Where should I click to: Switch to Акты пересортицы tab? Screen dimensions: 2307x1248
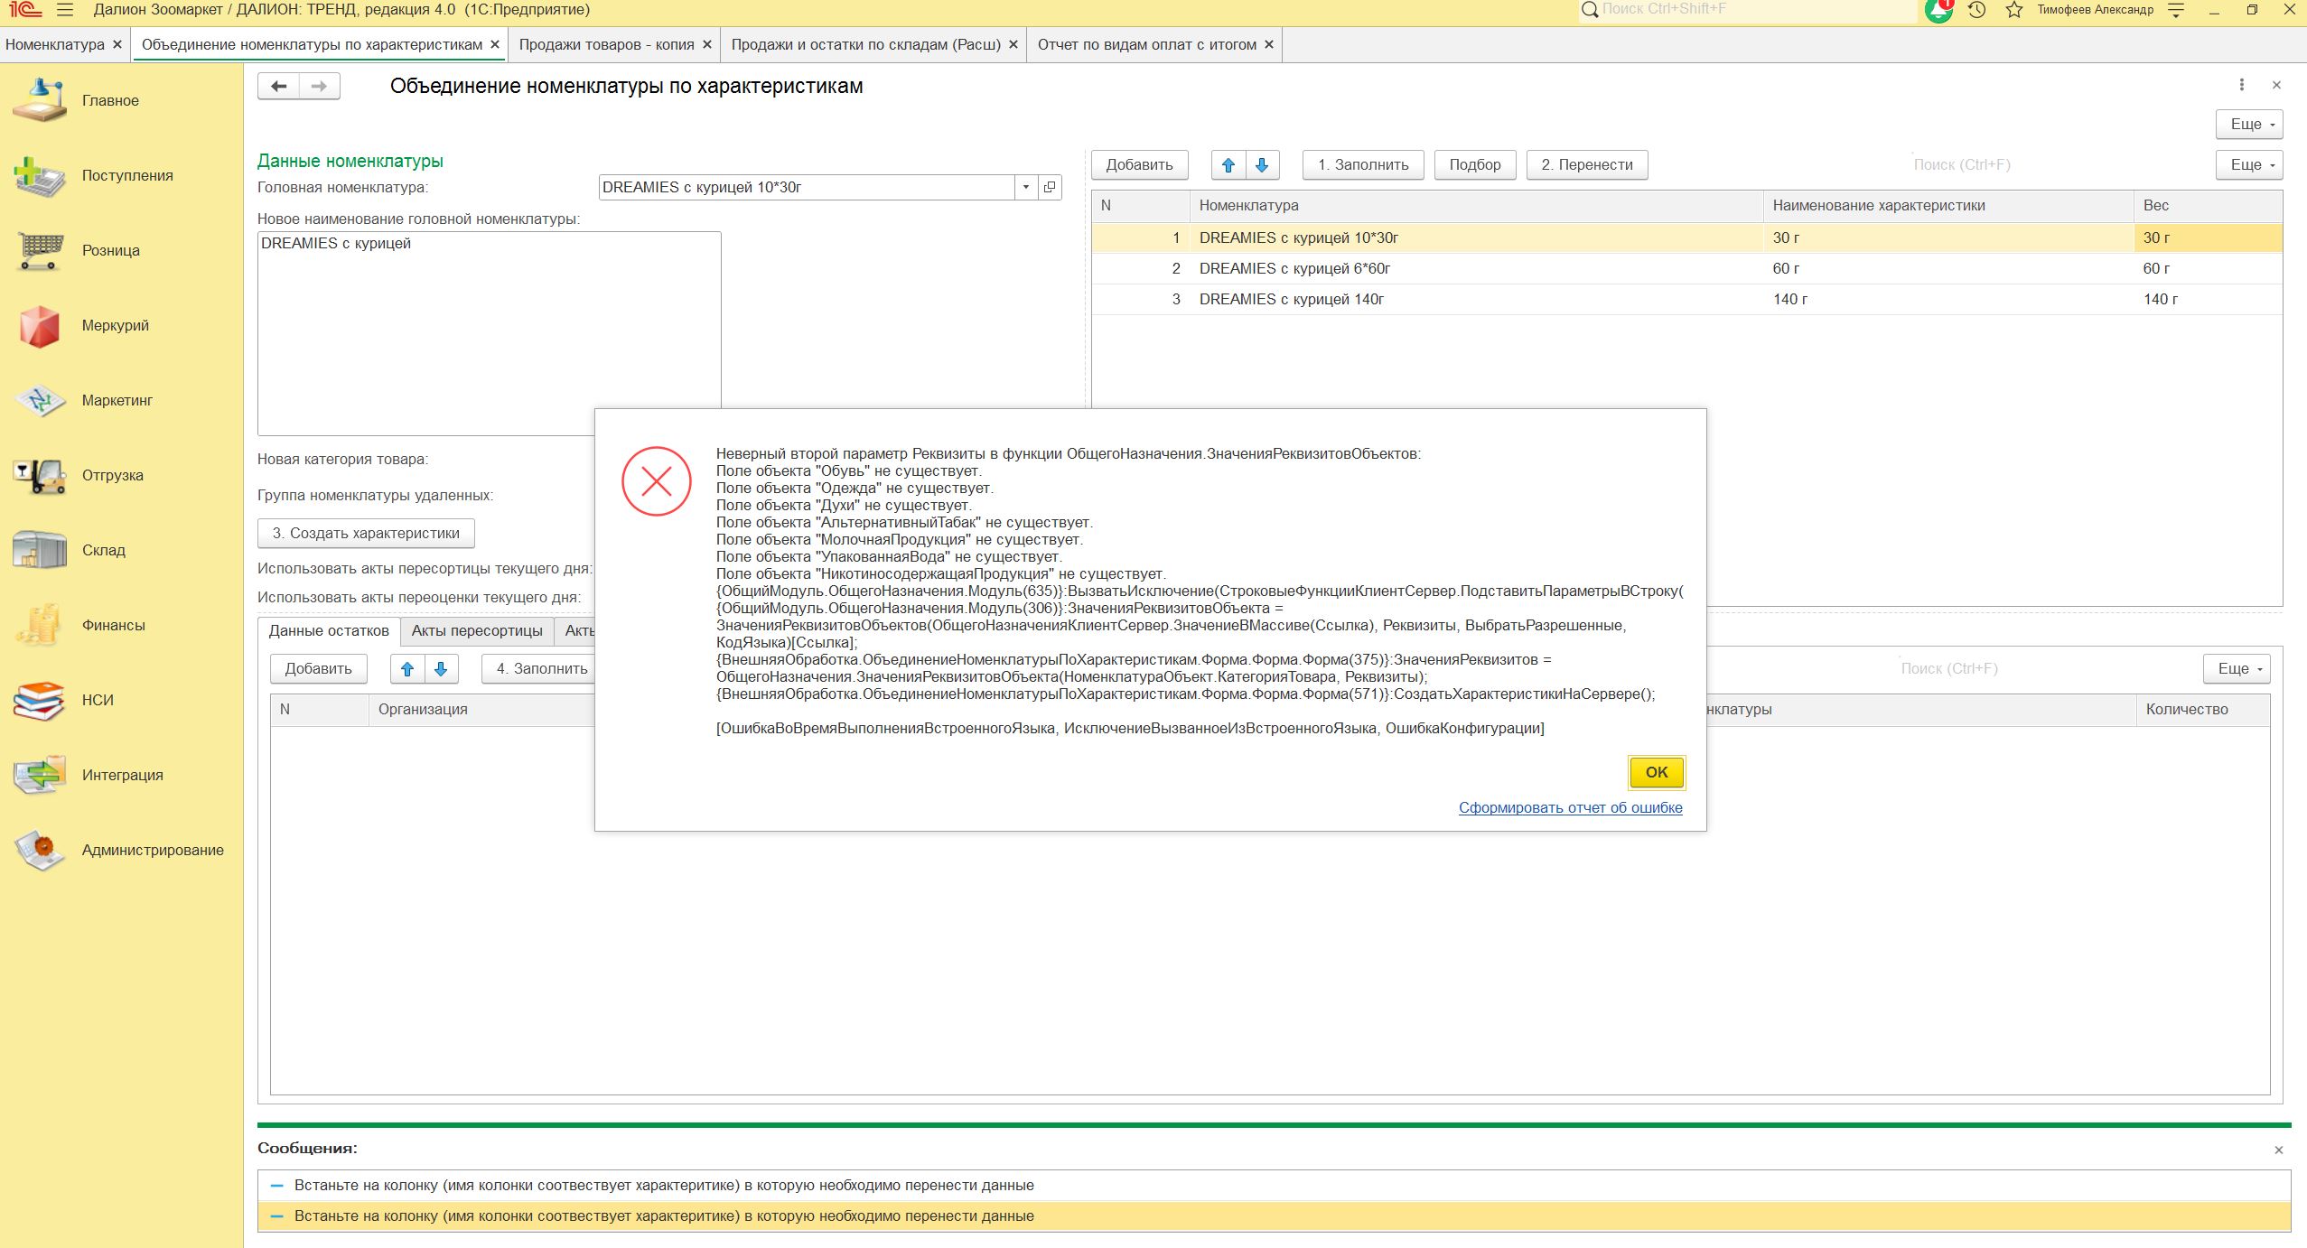(477, 631)
